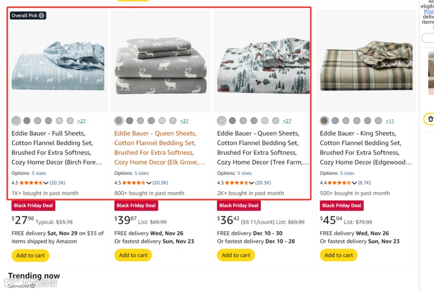The image size is (434, 291).
Task: Add the $45.04 King Sheets to cart
Action: point(339,255)
